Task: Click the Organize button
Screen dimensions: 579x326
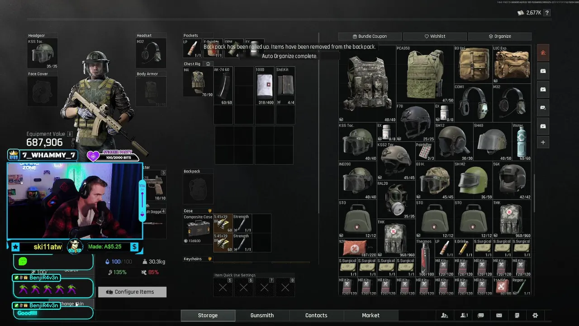Action: point(500,36)
